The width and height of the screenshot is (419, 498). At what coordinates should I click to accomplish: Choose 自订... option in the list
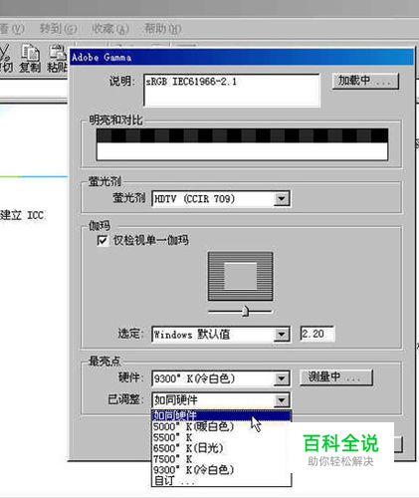click(221, 480)
